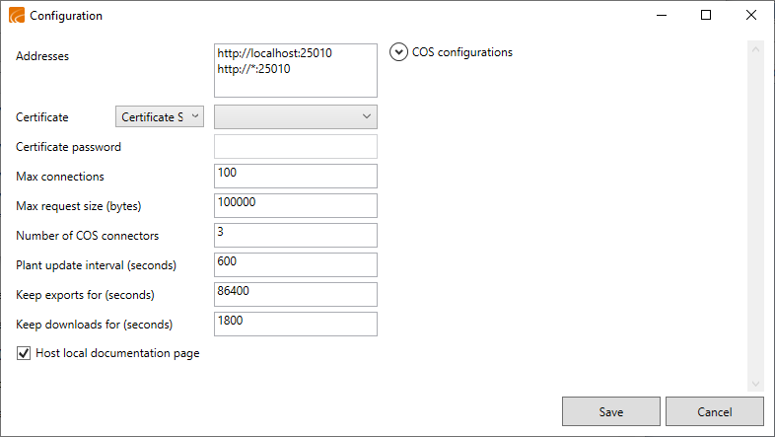This screenshot has width=775, height=437.
Task: Click the scrollbar up arrow
Action: (x=755, y=49)
